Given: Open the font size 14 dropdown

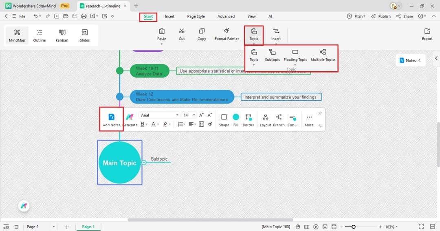Looking at the screenshot, I should 189,115.
